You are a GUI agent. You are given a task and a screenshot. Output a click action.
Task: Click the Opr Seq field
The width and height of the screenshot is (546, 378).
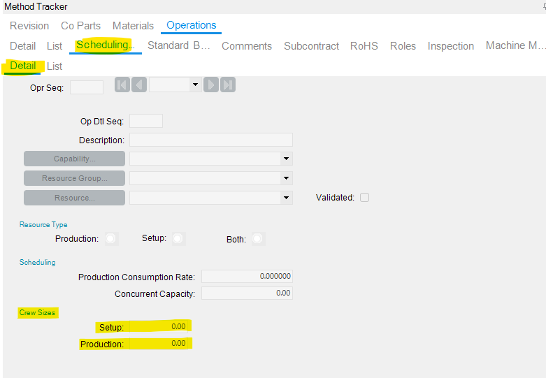pyautogui.click(x=87, y=87)
